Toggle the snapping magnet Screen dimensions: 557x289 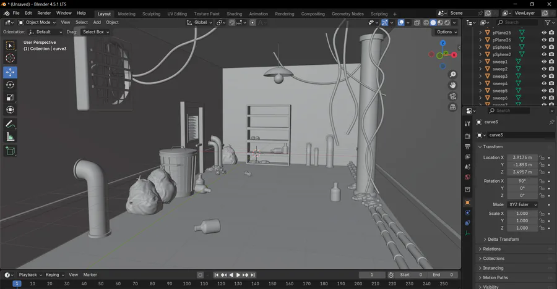click(x=232, y=22)
